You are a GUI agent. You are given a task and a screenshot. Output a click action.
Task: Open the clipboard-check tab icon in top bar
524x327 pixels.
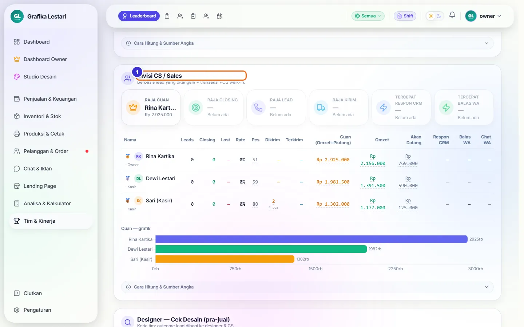pyautogui.click(x=193, y=16)
